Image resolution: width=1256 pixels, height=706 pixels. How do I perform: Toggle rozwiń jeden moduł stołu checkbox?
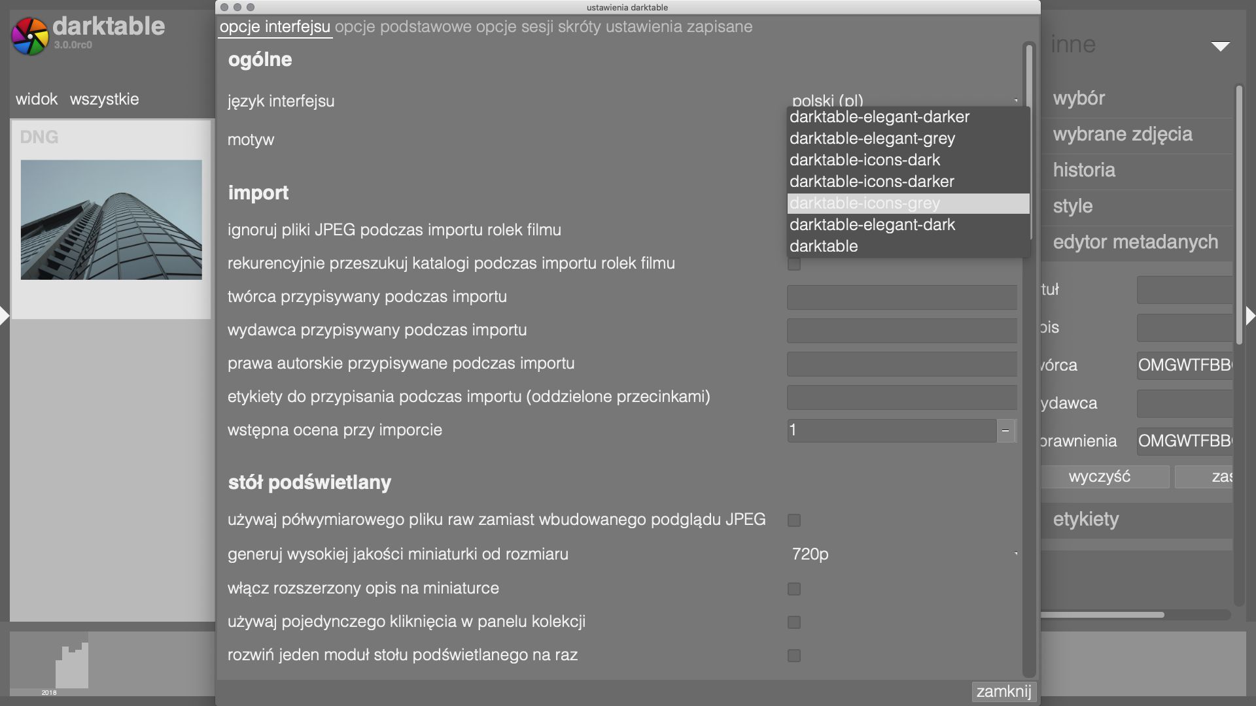(794, 656)
